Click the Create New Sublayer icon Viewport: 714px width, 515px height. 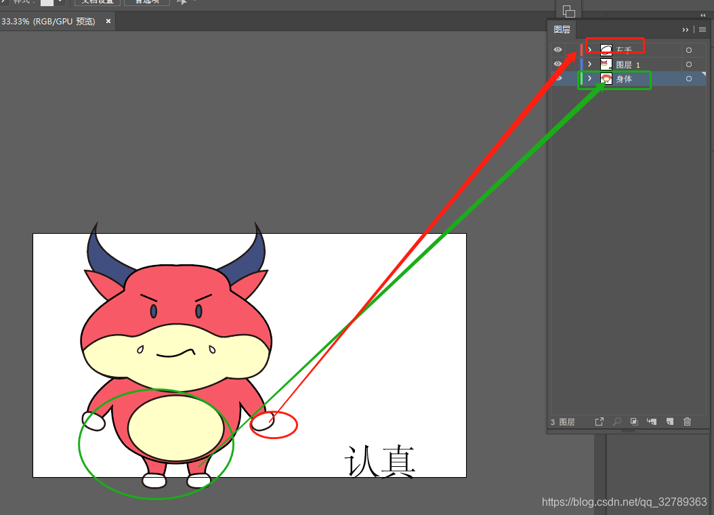(652, 421)
